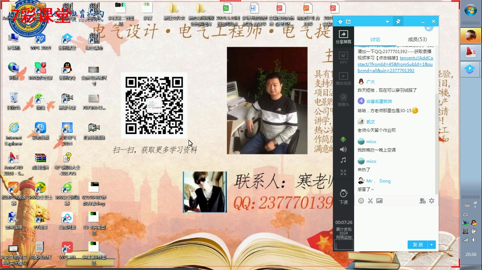Click the 分享屏幕 share screen icon
The width and height of the screenshot is (482, 270).
[343, 37]
